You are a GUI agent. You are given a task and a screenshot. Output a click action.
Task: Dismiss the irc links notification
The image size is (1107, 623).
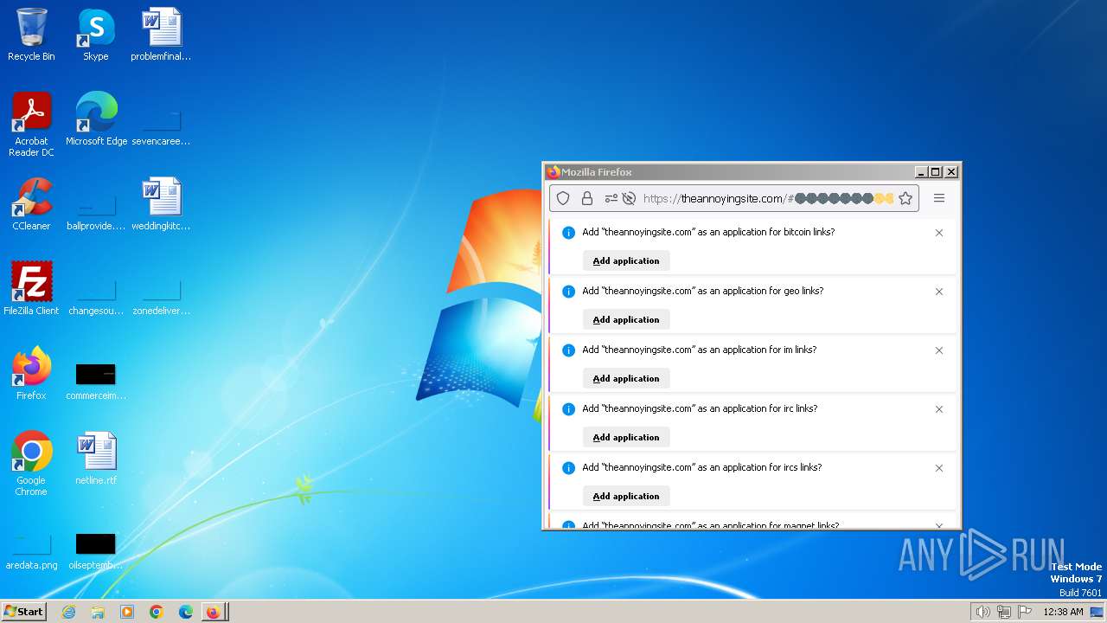point(939,409)
